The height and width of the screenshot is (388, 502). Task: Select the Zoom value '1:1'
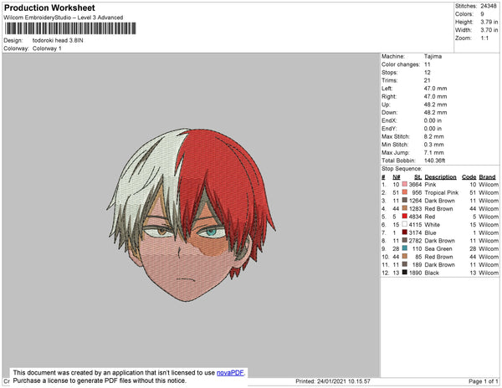pos(484,38)
